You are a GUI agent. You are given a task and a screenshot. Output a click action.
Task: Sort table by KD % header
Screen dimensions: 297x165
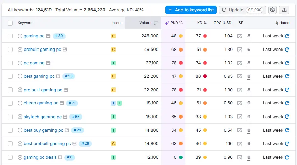point(202,23)
